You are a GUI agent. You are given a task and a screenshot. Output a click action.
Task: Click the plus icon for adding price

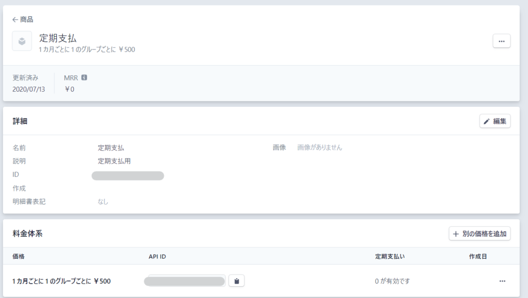456,234
